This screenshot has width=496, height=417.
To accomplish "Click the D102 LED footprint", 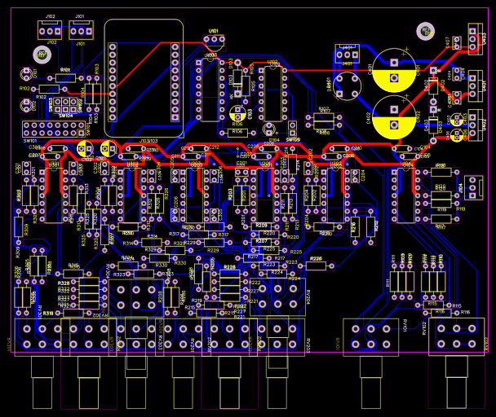I will click(x=26, y=105).
